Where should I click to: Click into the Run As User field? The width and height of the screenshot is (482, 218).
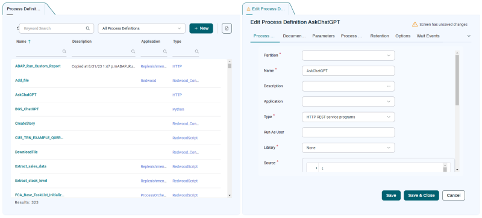(x=348, y=132)
